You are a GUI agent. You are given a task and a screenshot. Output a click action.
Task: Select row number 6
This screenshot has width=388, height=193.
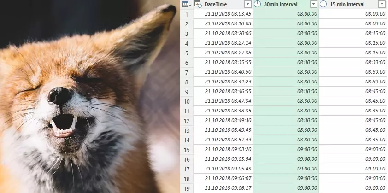(187, 63)
